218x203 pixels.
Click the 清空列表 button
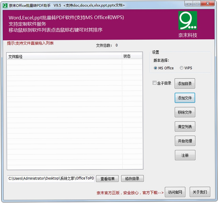(185, 127)
